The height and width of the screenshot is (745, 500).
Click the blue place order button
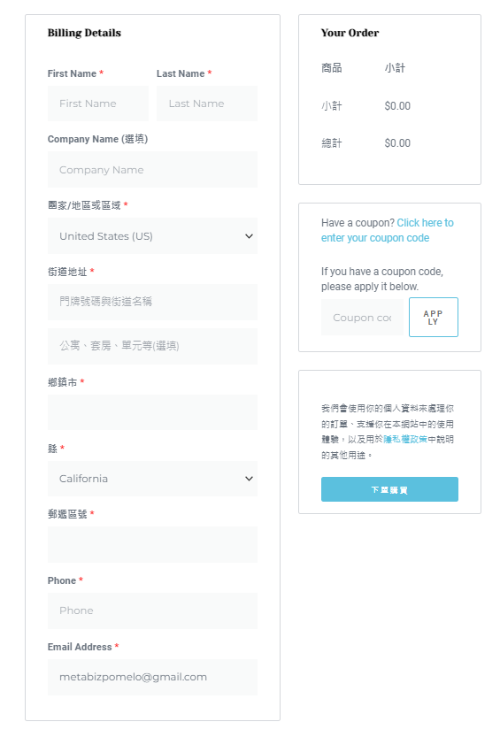tap(389, 489)
